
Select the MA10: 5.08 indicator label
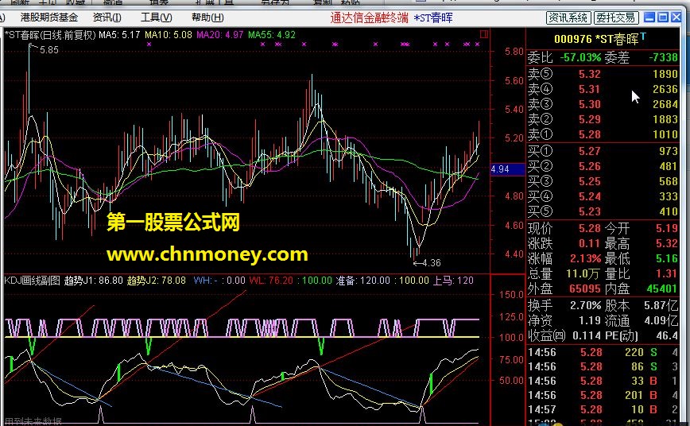[x=169, y=35]
